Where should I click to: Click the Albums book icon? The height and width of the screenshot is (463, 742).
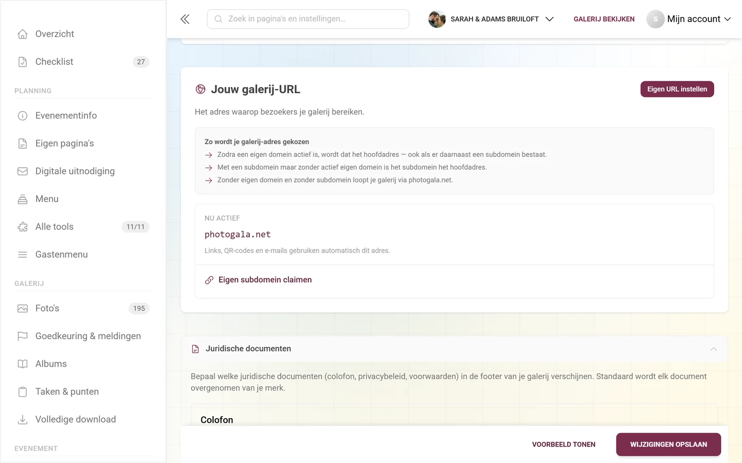[23, 364]
